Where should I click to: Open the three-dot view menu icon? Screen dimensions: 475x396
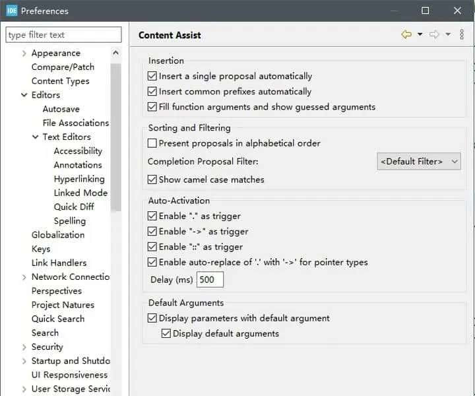click(462, 35)
